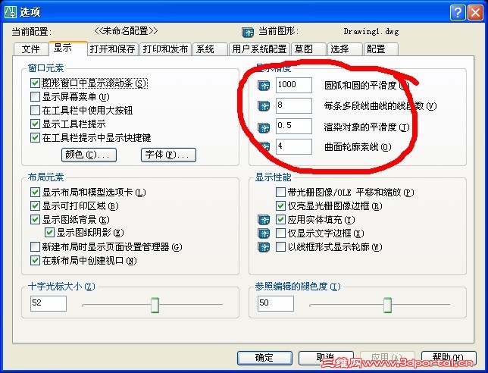Toggle 在新布局中创建视口 checkbox
This screenshot has height=373, width=488.
[35, 260]
